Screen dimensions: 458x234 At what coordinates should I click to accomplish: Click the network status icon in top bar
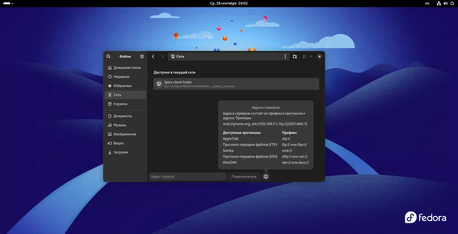(439, 3)
